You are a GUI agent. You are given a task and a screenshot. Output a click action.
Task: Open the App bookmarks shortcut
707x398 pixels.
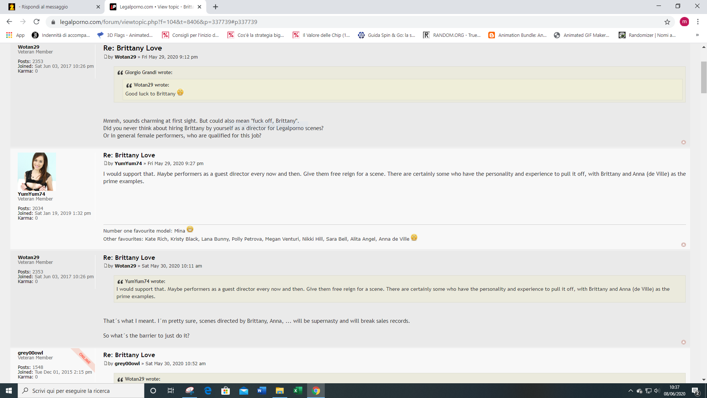15,35
